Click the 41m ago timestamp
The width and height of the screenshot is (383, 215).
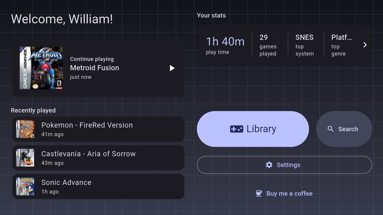point(53,134)
